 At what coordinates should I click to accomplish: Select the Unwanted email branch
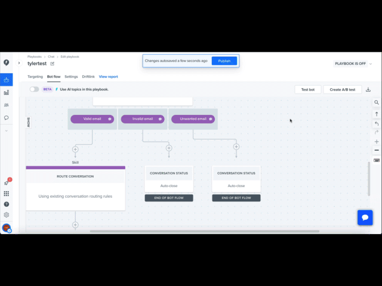pos(193,119)
